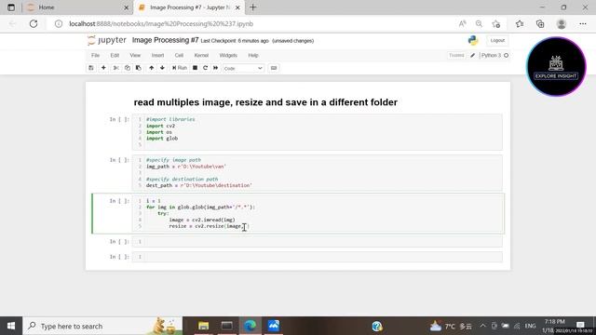Viewport: 596px width, 335px height.
Task: Click the pencil edit mode icon
Action: (472, 56)
